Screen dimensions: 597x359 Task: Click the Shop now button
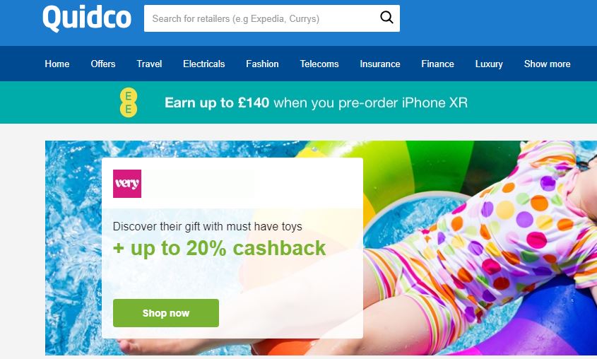pyautogui.click(x=166, y=313)
